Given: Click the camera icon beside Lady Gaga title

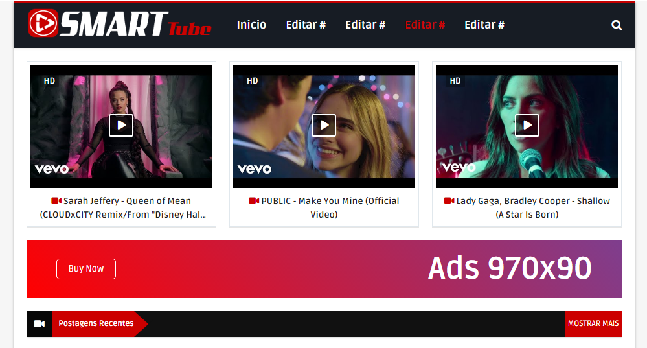Looking at the screenshot, I should [449, 201].
